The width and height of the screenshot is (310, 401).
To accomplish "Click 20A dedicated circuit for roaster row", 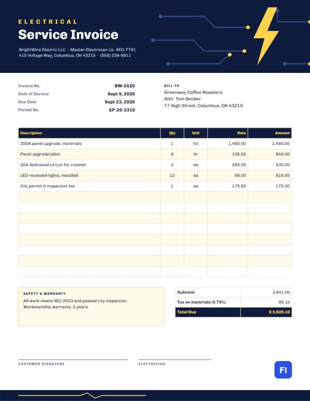I will (155, 165).
